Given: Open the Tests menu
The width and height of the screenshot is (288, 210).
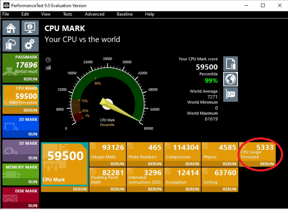Looking at the screenshot, I should [67, 14].
